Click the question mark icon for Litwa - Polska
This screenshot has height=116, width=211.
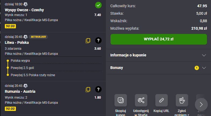[x=98, y=41]
